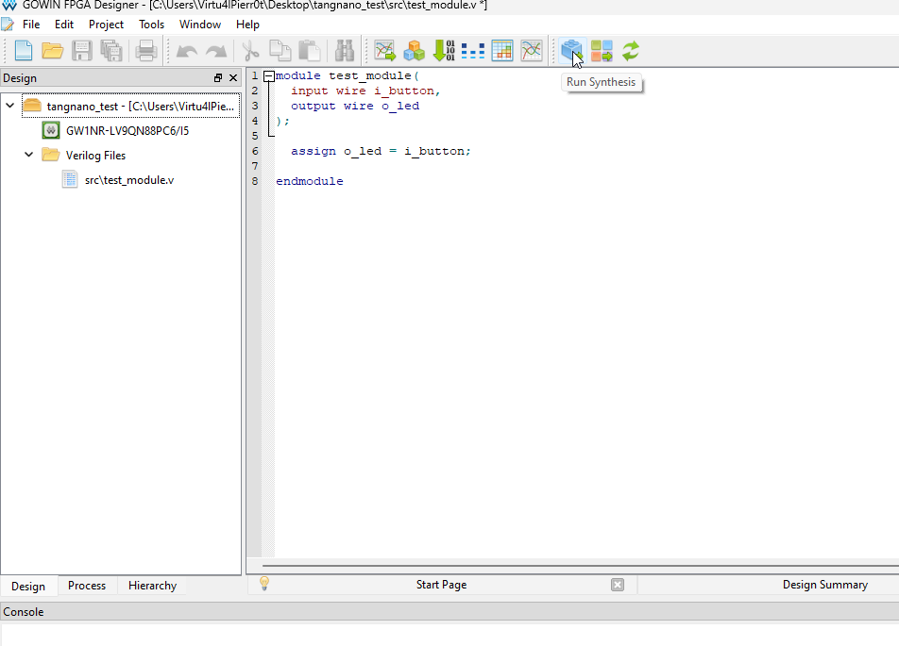
Task: Click 'output wire o_led' code line
Action: (355, 106)
